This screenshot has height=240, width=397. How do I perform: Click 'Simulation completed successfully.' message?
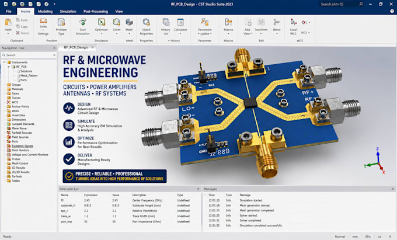(x=261, y=225)
